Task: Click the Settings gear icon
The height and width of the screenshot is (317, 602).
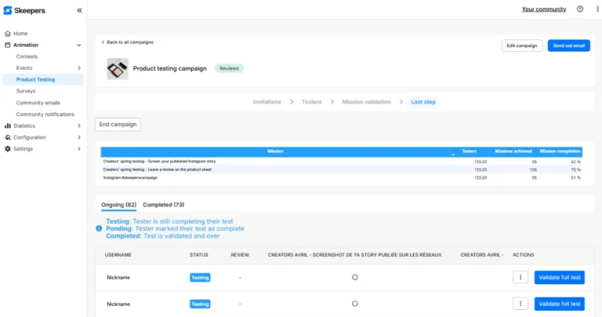Action: pos(8,149)
